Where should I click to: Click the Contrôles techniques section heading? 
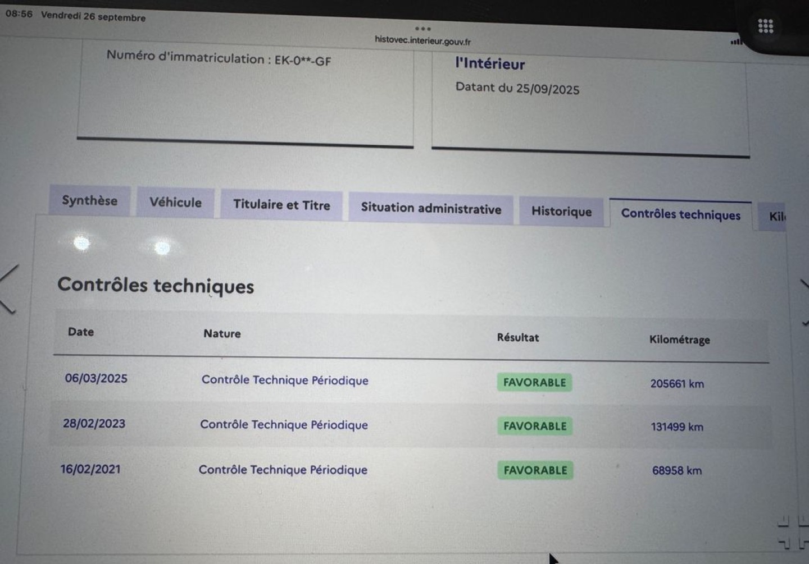point(156,285)
